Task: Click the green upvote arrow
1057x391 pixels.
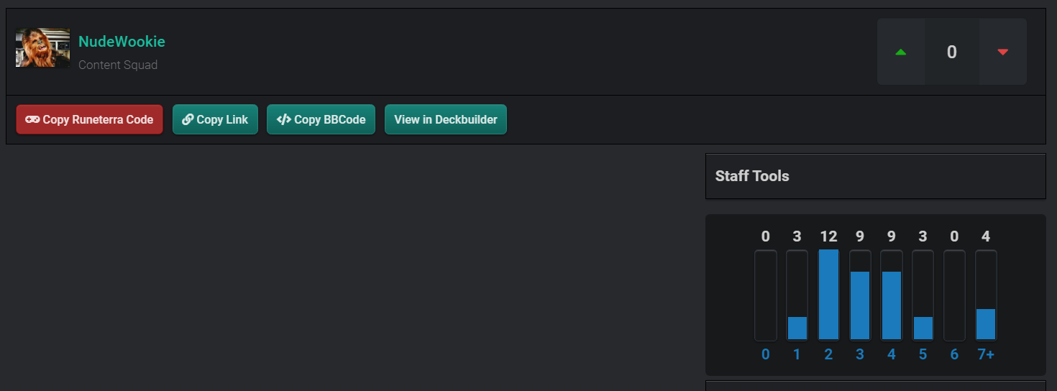Action: pos(900,52)
